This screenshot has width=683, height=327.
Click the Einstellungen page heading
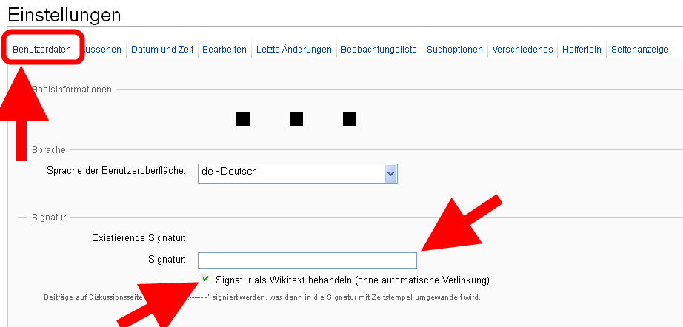(64, 15)
